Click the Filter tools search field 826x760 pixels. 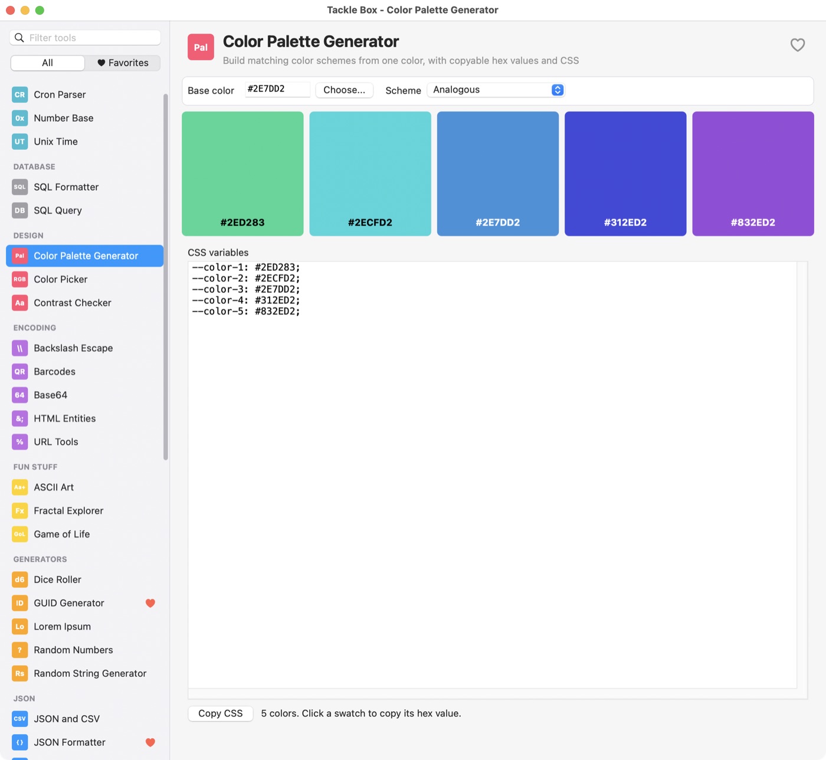point(85,38)
